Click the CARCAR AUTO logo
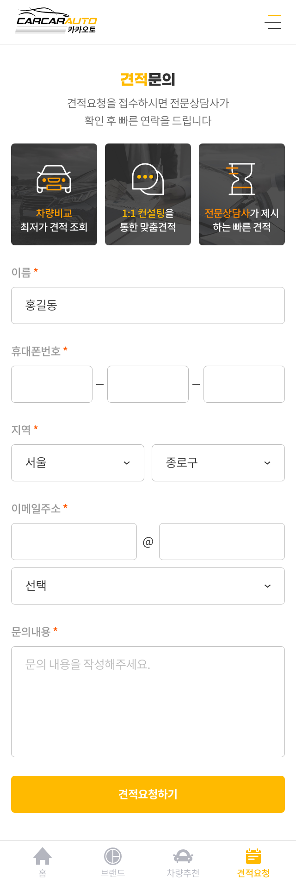Image resolution: width=296 pixels, height=885 pixels. point(56,21)
